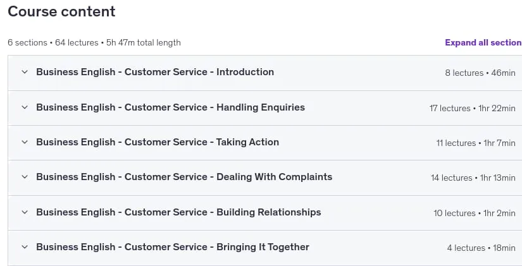Expand the Dealing With Complaints chevron
Image resolution: width=522 pixels, height=266 pixels.
(x=25, y=177)
